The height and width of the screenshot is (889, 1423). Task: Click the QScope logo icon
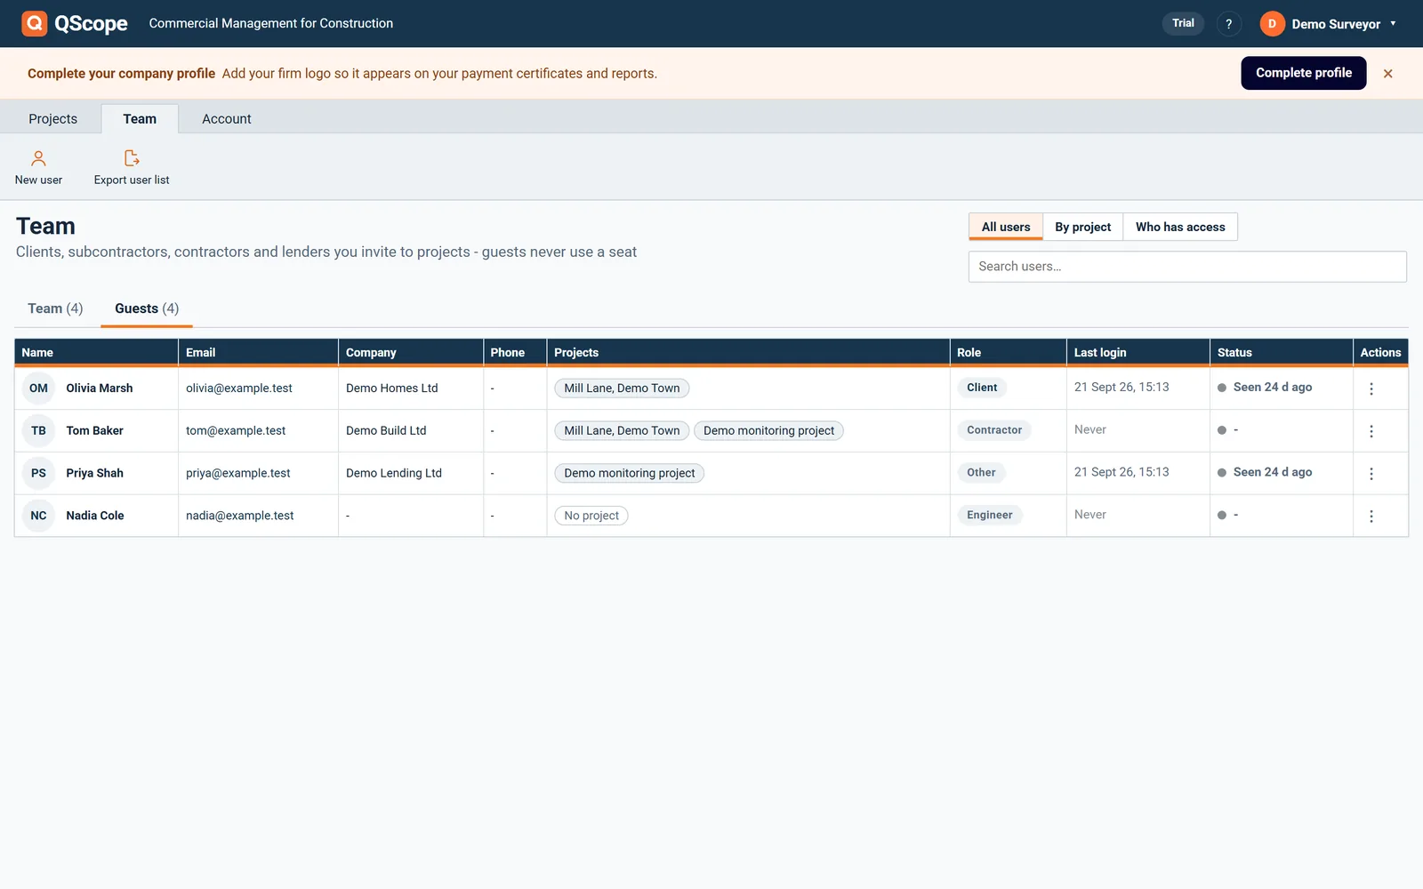tap(34, 23)
